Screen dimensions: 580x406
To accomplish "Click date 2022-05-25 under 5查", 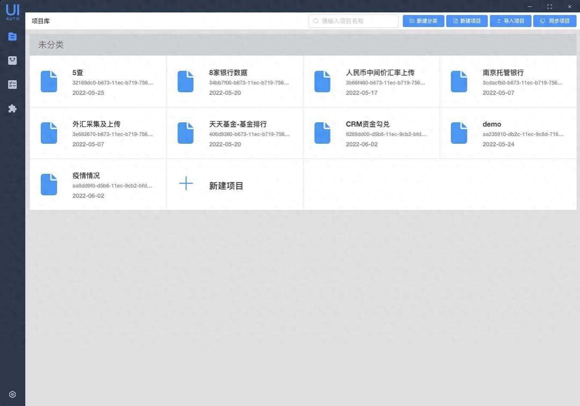I will pos(88,93).
